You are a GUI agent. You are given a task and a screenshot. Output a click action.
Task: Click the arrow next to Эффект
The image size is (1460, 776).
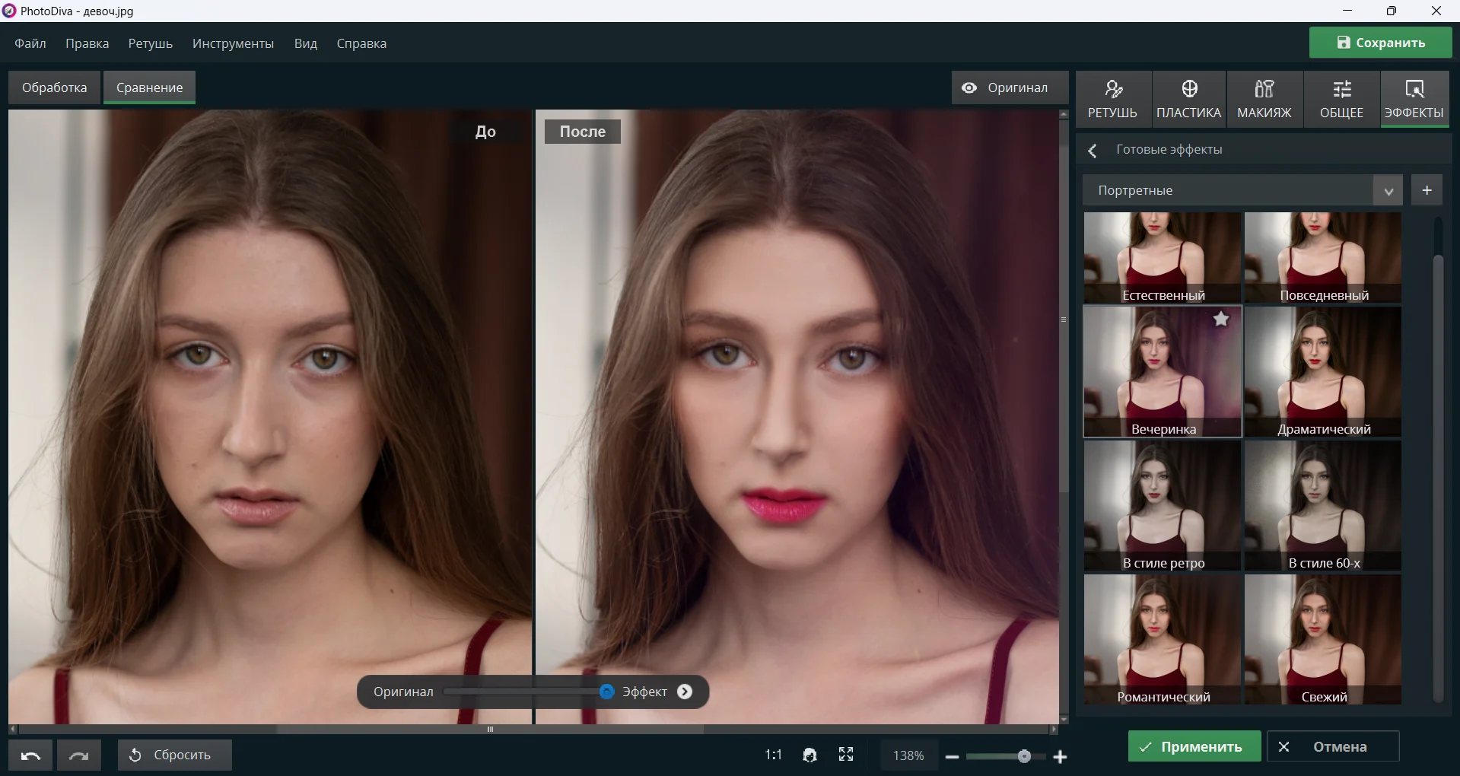(685, 692)
